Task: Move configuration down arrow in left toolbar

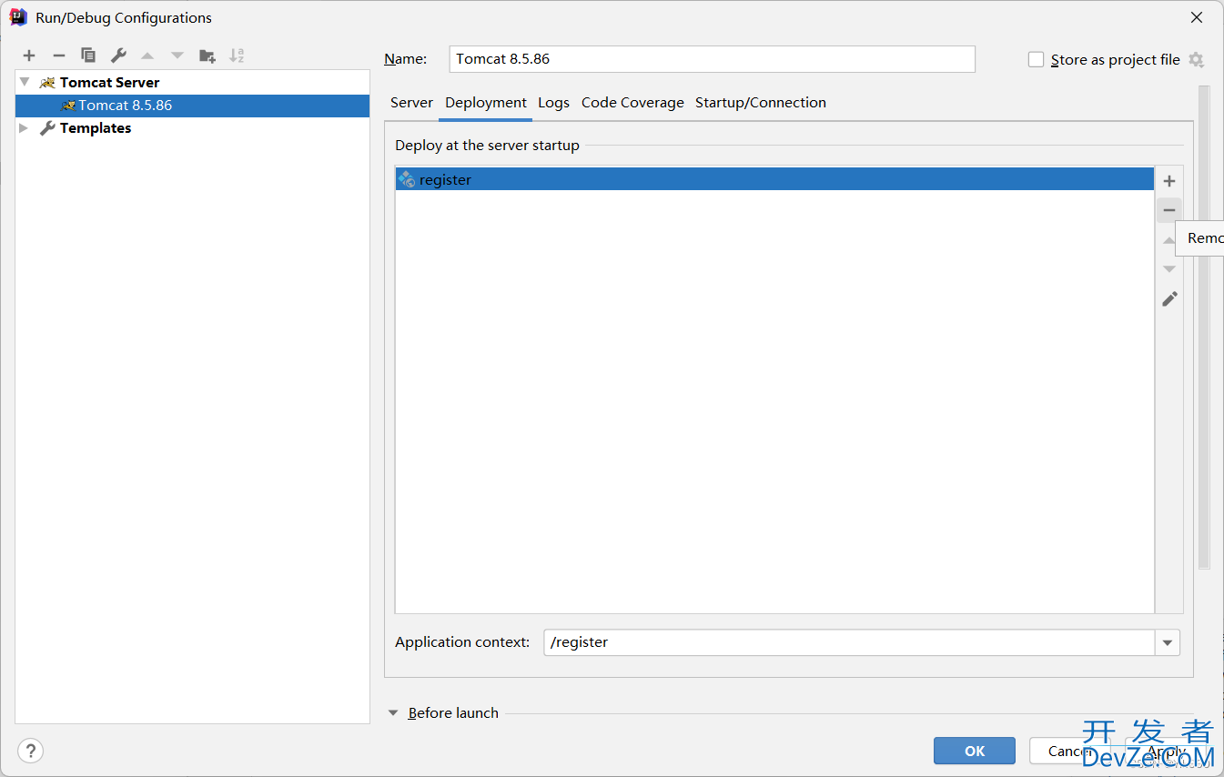Action: click(x=177, y=55)
